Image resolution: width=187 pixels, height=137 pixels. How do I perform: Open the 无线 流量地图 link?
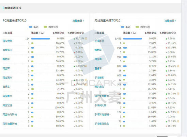coord(170,21)
